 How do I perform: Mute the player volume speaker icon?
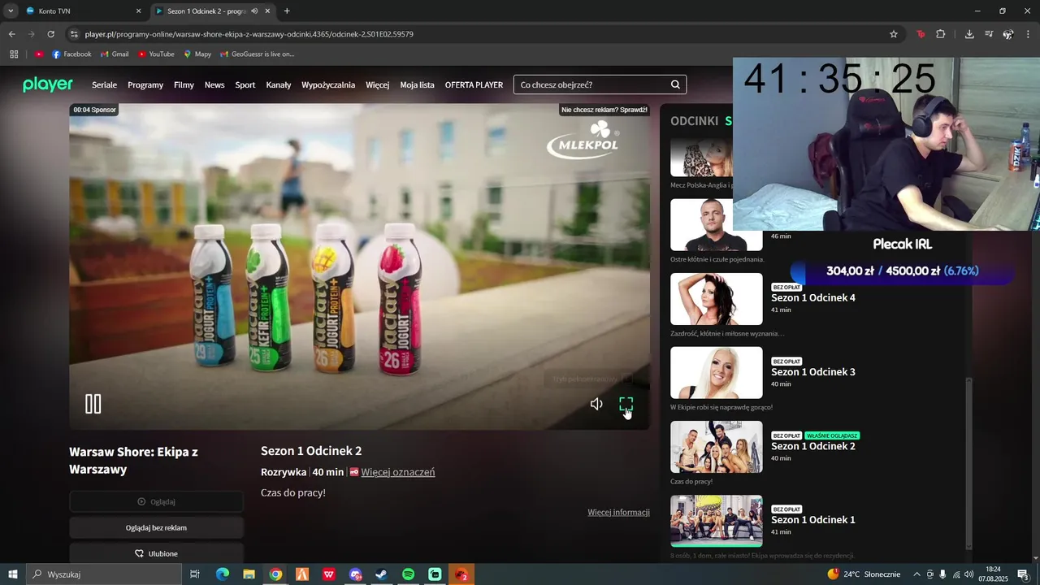coord(596,404)
